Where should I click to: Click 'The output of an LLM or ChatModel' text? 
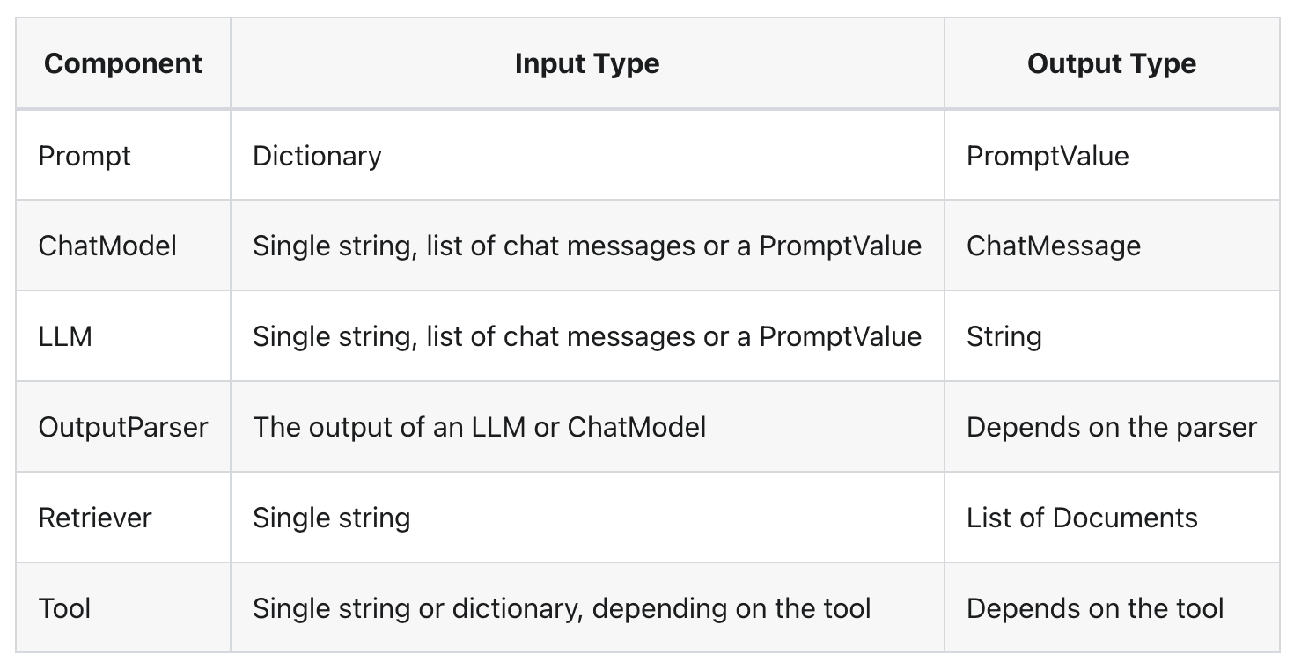coord(479,427)
